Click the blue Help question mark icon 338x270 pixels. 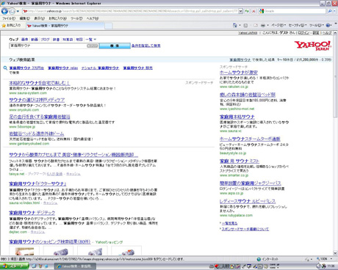tap(328, 25)
